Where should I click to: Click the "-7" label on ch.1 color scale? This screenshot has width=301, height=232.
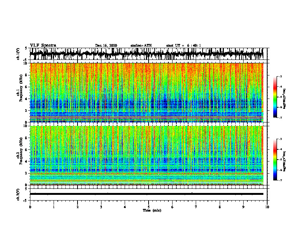click(280, 118)
